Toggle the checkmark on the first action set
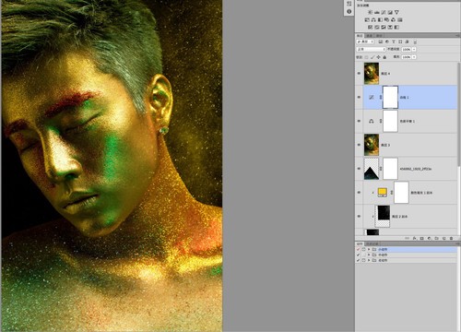Image resolution: width=461 pixels, height=332 pixels. [x=358, y=249]
